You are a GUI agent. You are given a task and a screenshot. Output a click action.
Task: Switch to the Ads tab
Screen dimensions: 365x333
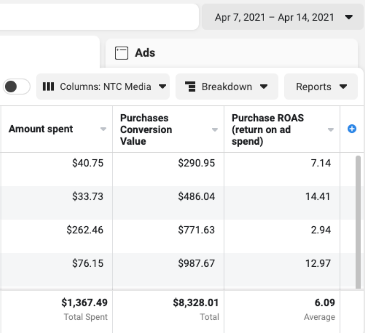[x=145, y=53]
